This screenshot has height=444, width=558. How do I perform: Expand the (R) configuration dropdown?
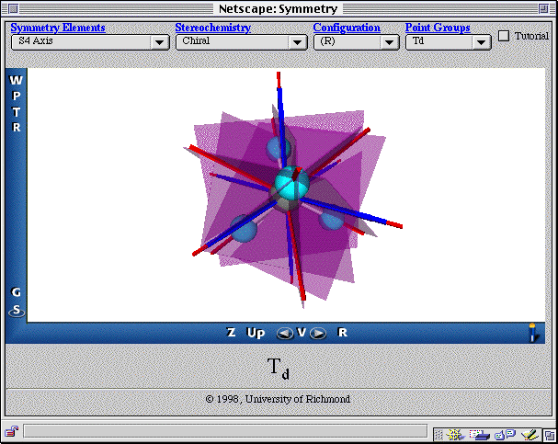(356, 42)
